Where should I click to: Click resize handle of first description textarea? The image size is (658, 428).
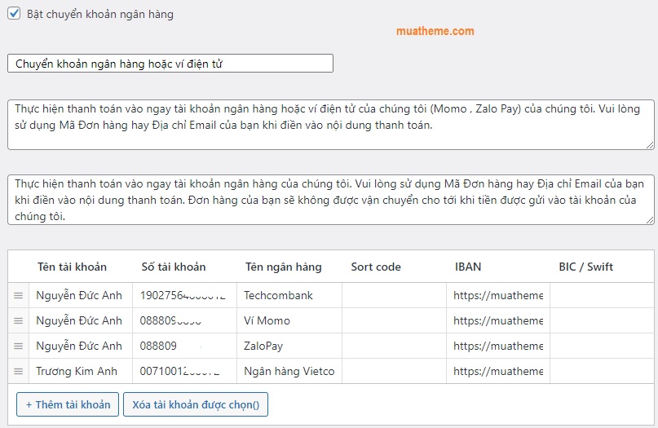click(x=649, y=144)
